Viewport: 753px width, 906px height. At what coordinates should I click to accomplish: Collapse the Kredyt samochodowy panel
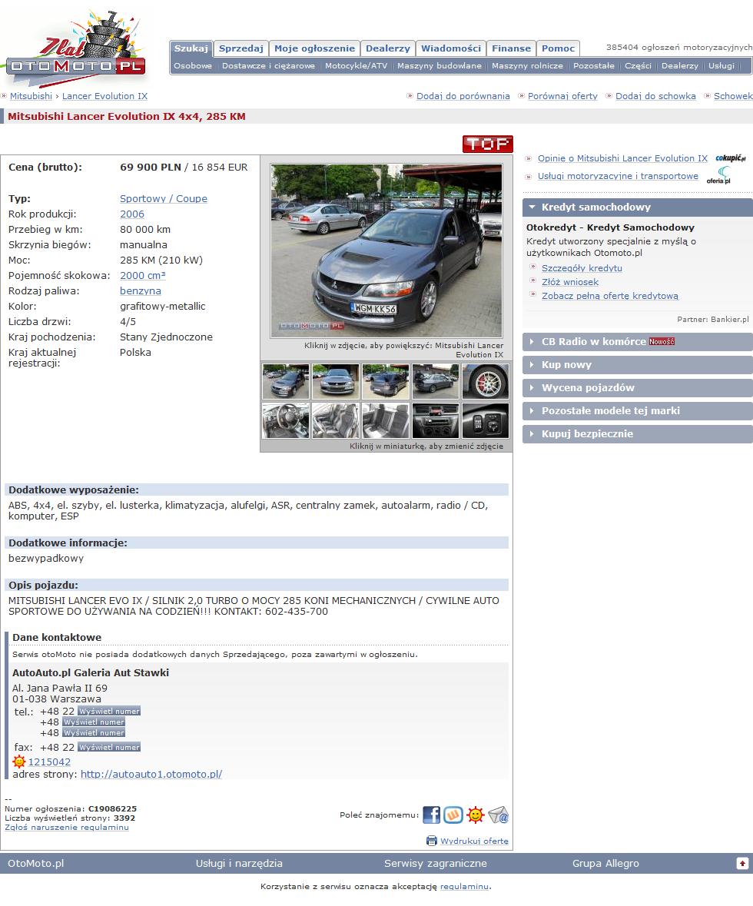[638, 207]
